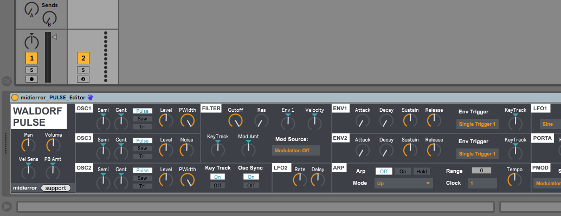
Task: Click the Send A knob
Action: [x=32, y=9]
